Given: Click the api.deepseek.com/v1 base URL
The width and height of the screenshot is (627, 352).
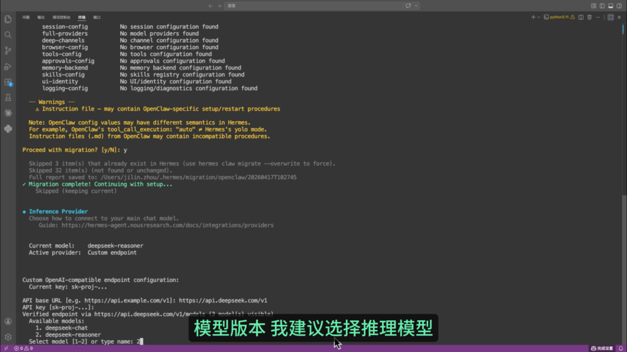Looking at the screenshot, I should (x=223, y=301).
